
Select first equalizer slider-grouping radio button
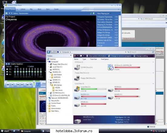[7, 69]
